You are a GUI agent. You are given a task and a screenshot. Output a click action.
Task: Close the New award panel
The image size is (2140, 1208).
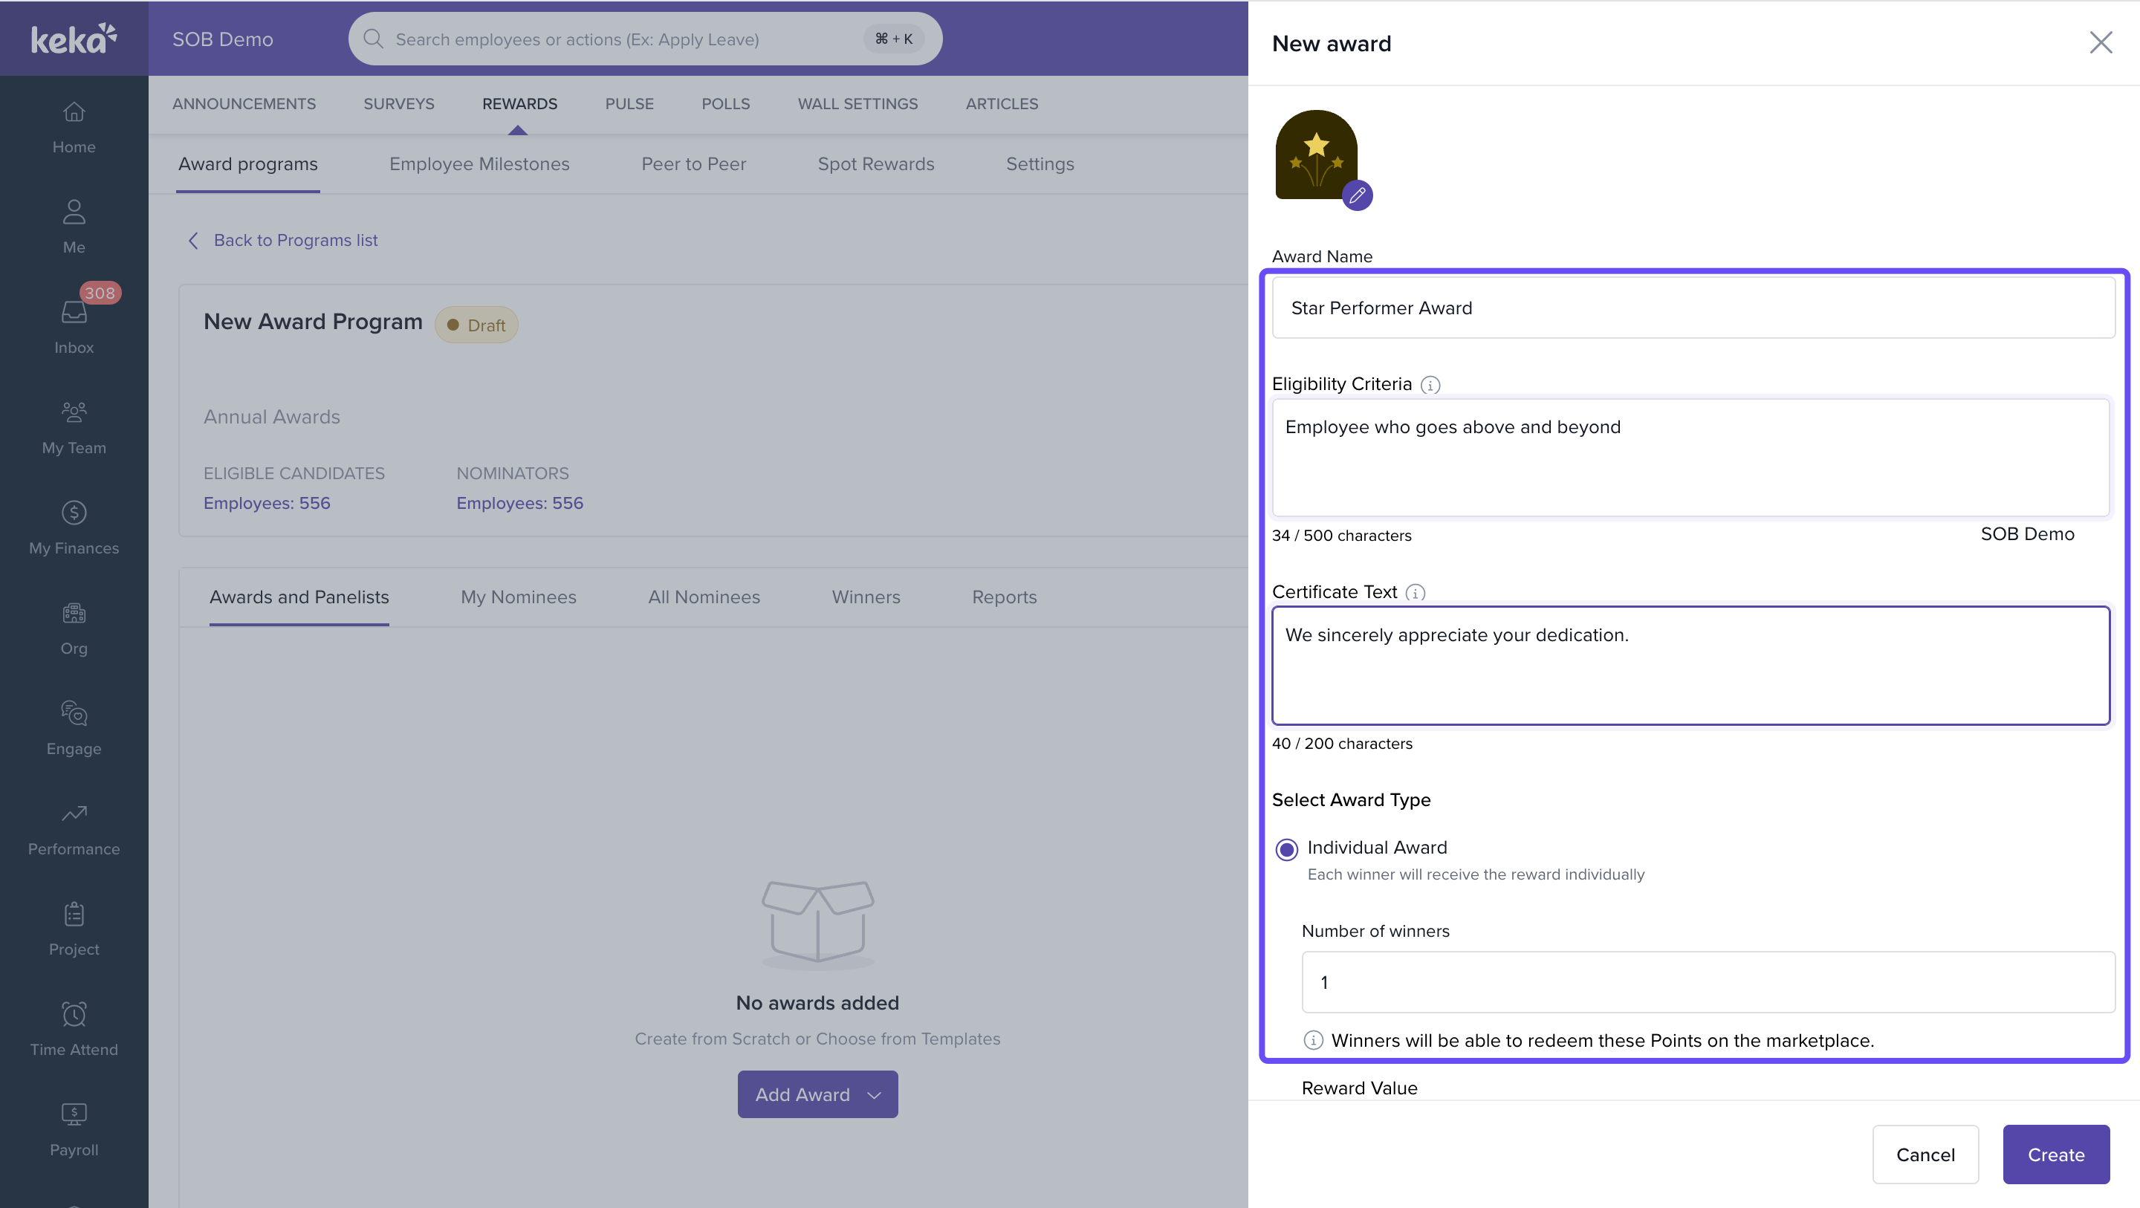click(2100, 42)
